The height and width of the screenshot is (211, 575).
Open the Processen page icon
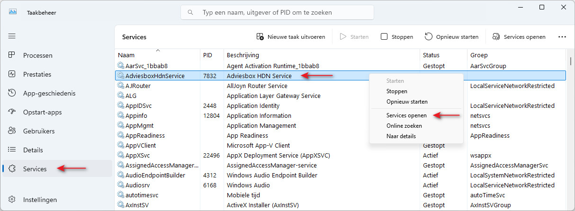point(12,55)
